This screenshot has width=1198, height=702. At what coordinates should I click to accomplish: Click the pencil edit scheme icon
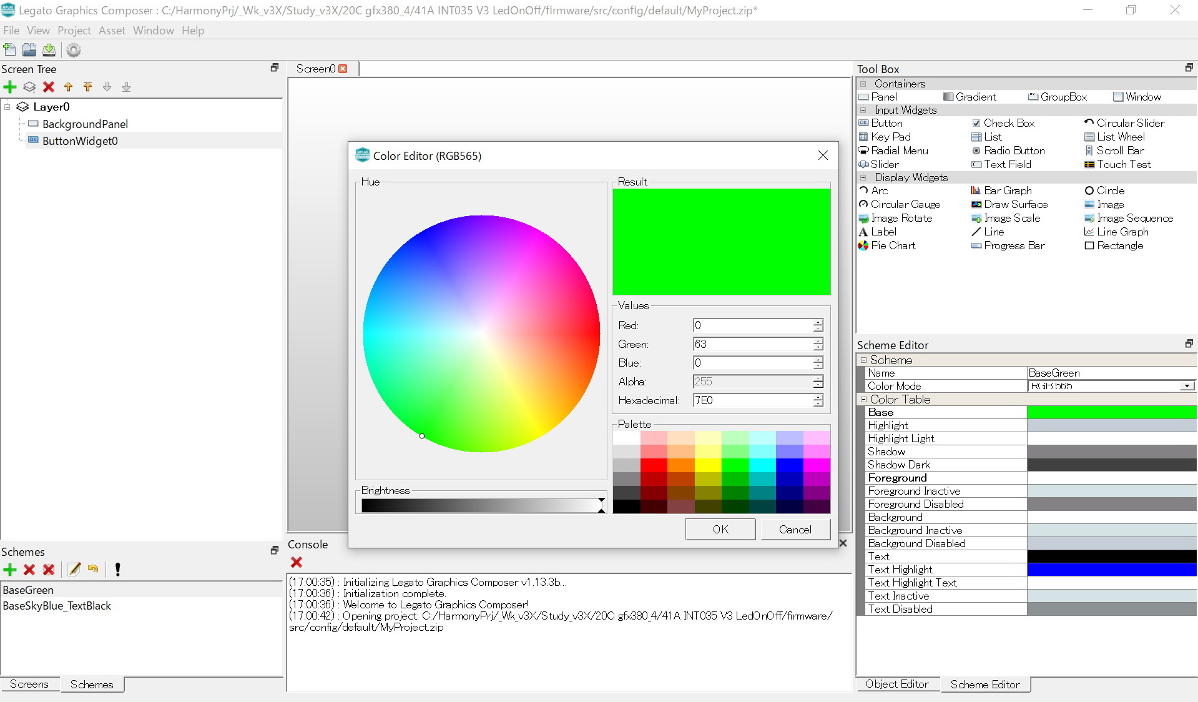(74, 569)
